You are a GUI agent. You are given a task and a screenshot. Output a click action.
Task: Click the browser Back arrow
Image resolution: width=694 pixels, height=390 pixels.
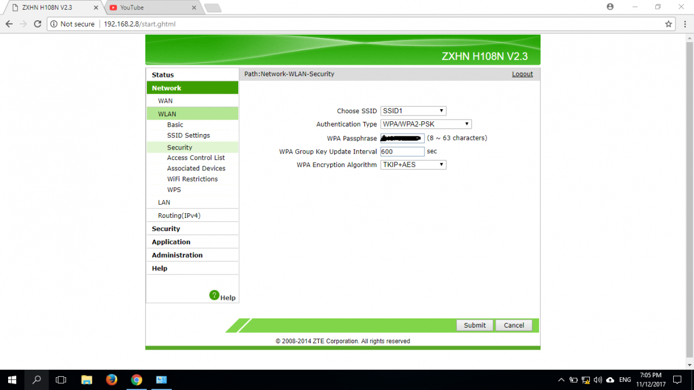9,24
